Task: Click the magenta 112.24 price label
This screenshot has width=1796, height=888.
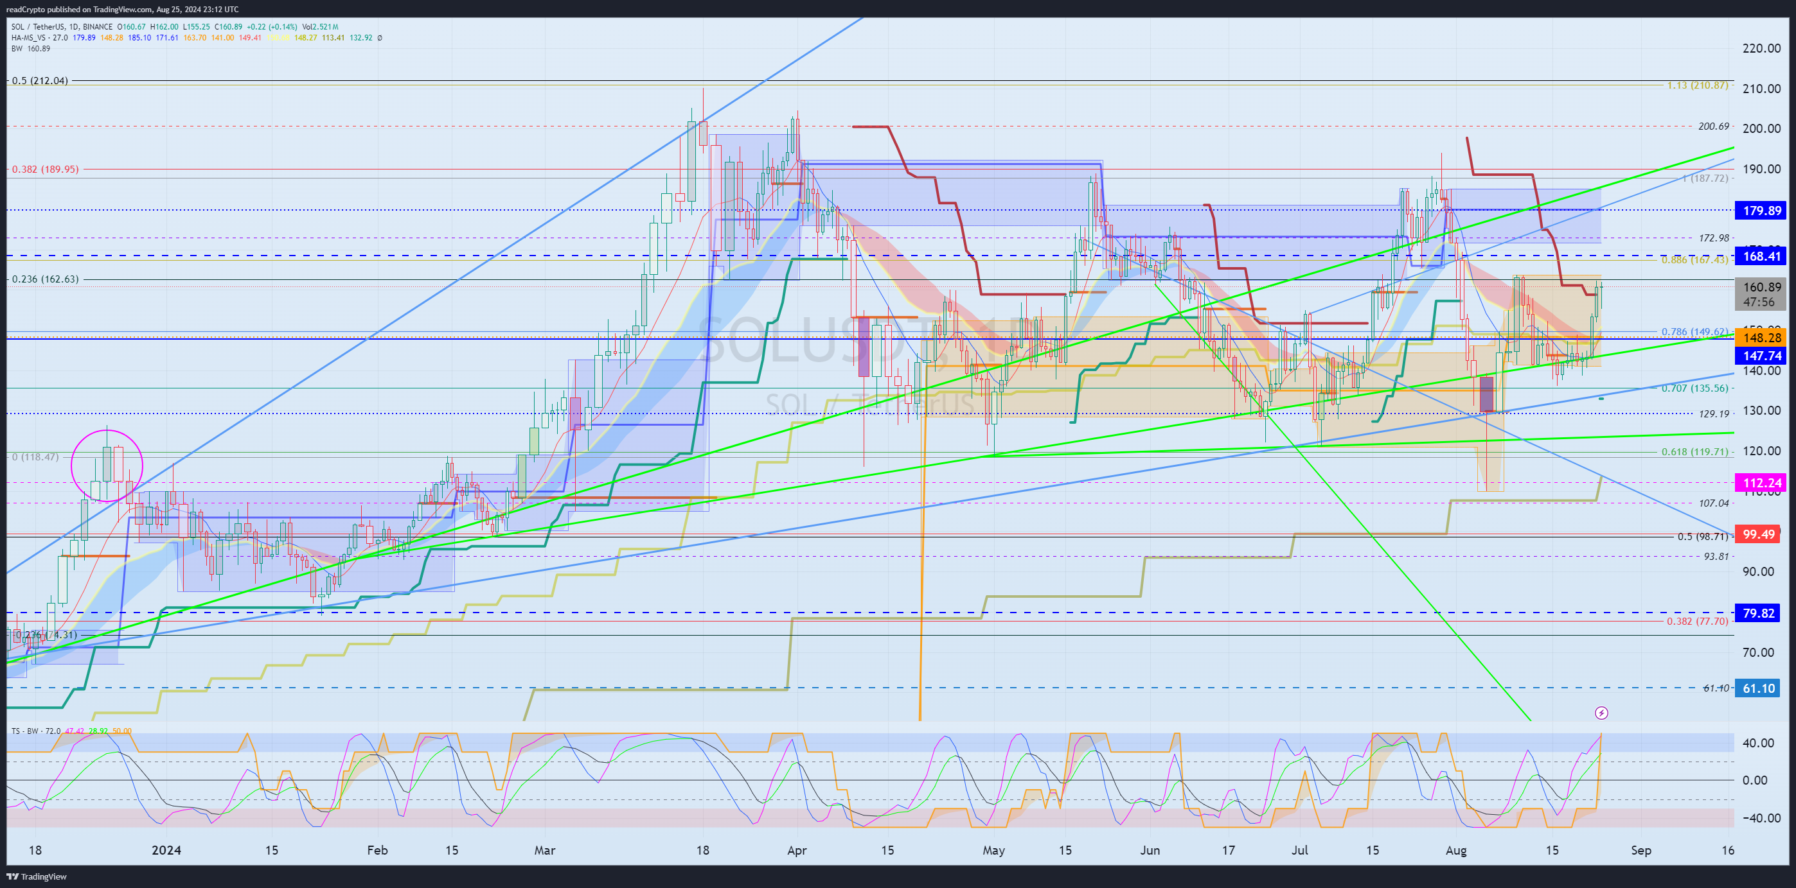Action: pyautogui.click(x=1762, y=483)
